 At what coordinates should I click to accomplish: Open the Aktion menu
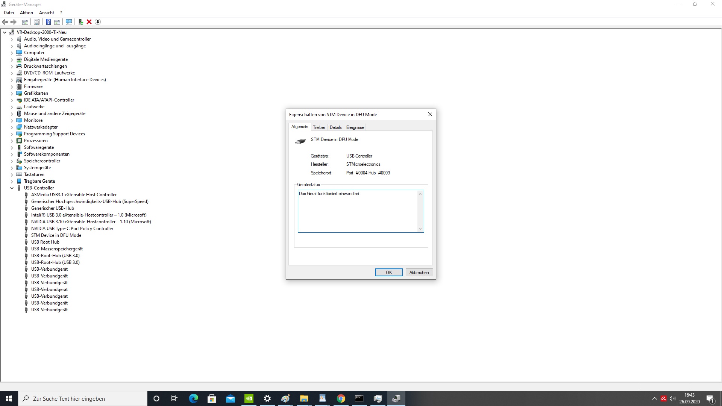coord(26,12)
